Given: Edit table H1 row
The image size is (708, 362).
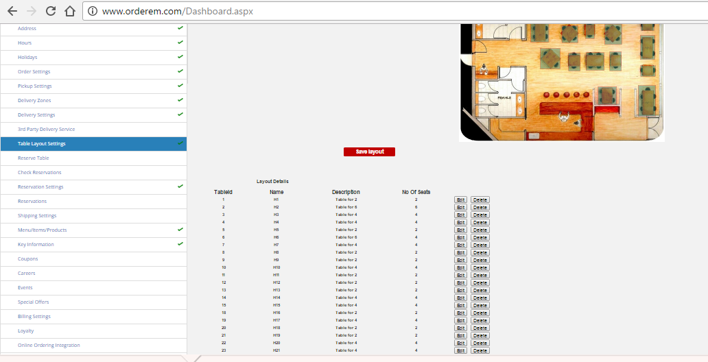Looking at the screenshot, I should tap(460, 200).
